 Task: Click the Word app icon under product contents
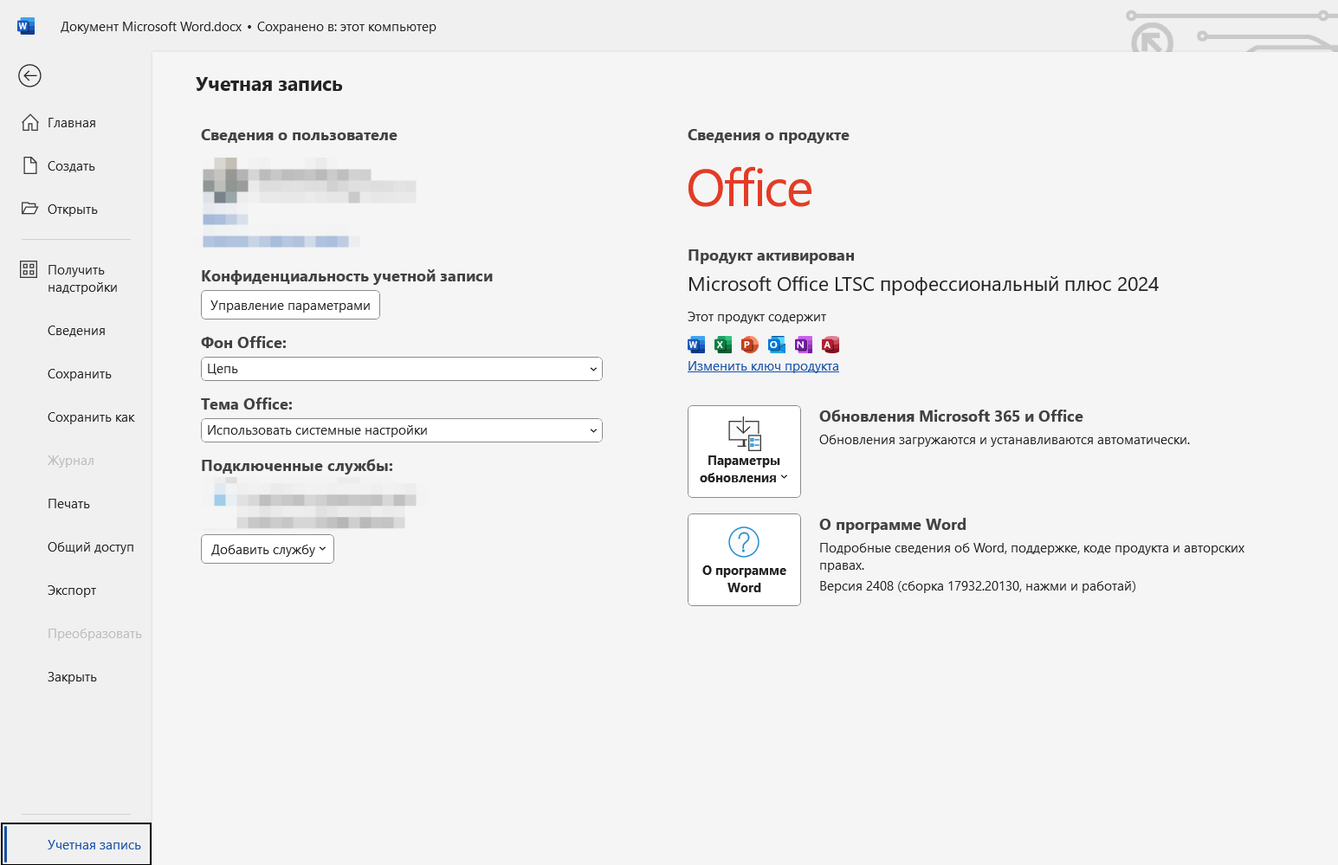tap(695, 345)
